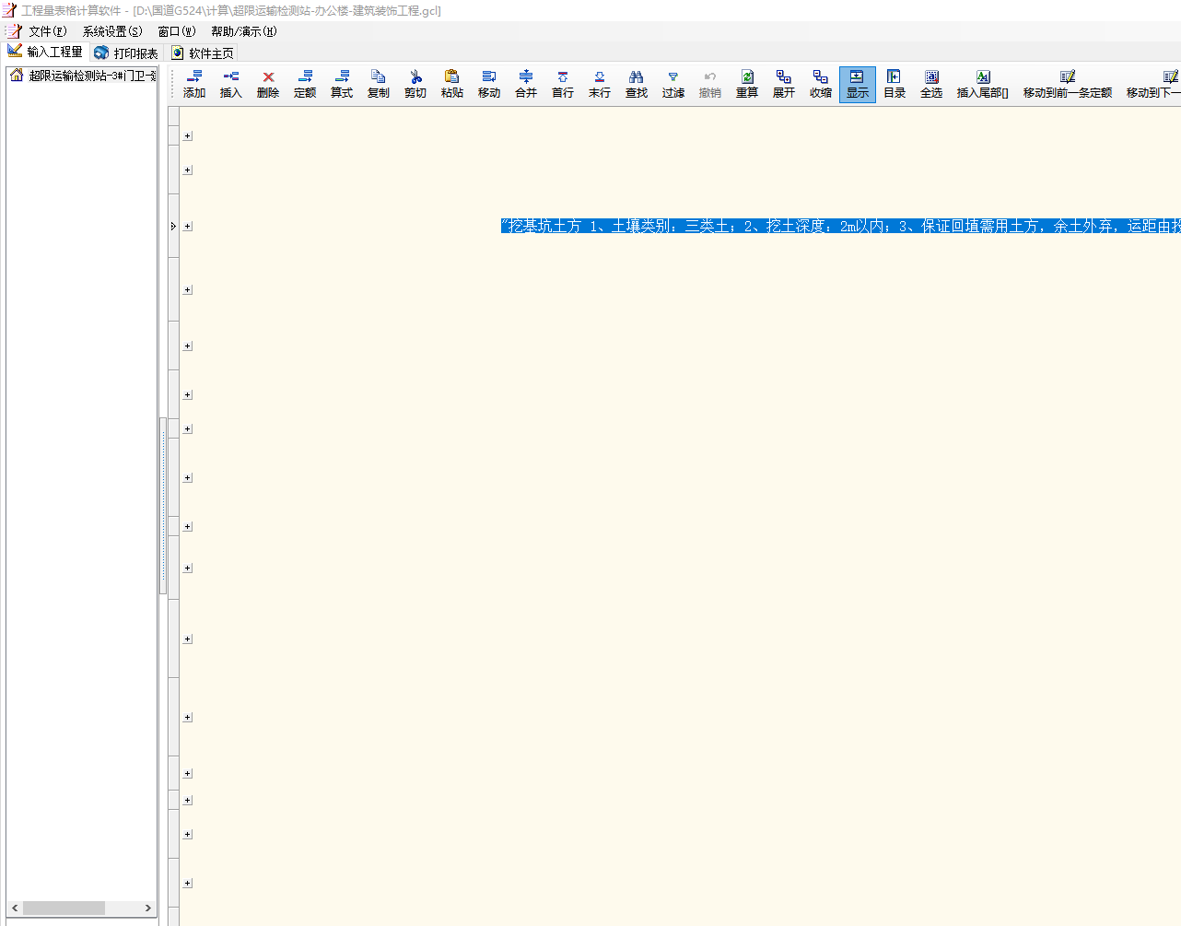Click the 粘贴 (paste) icon

click(452, 84)
